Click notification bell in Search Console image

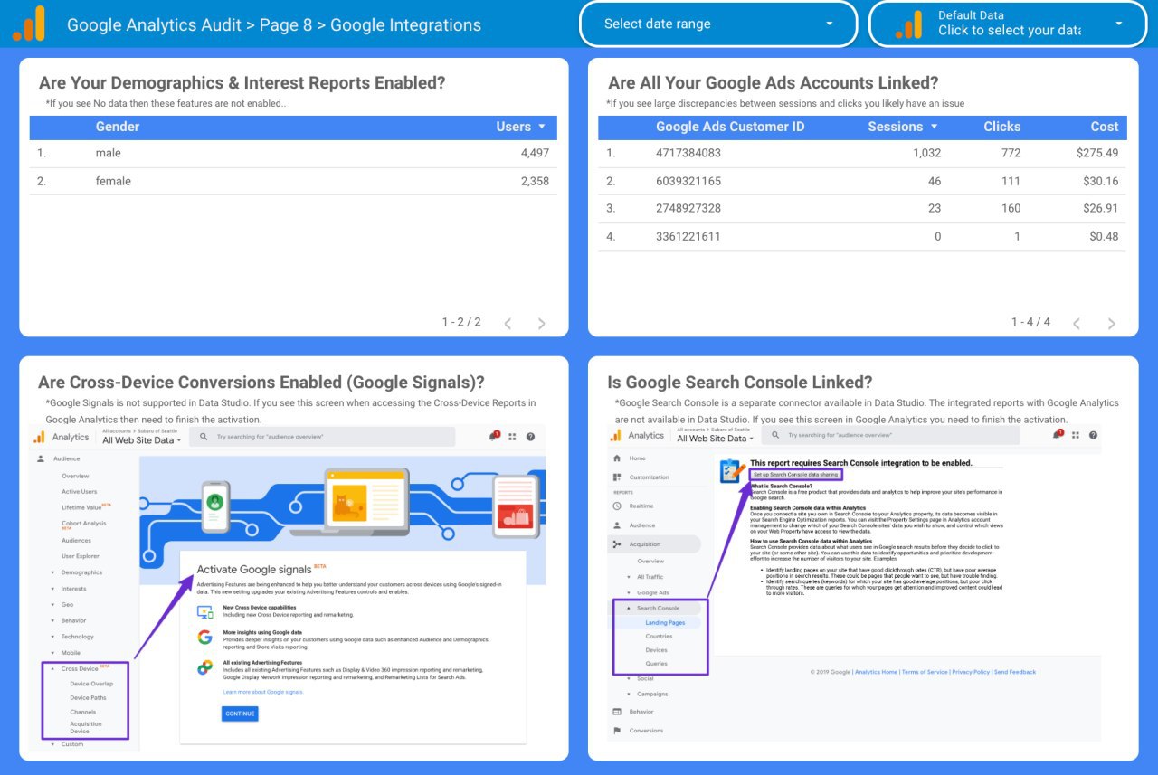point(1058,435)
